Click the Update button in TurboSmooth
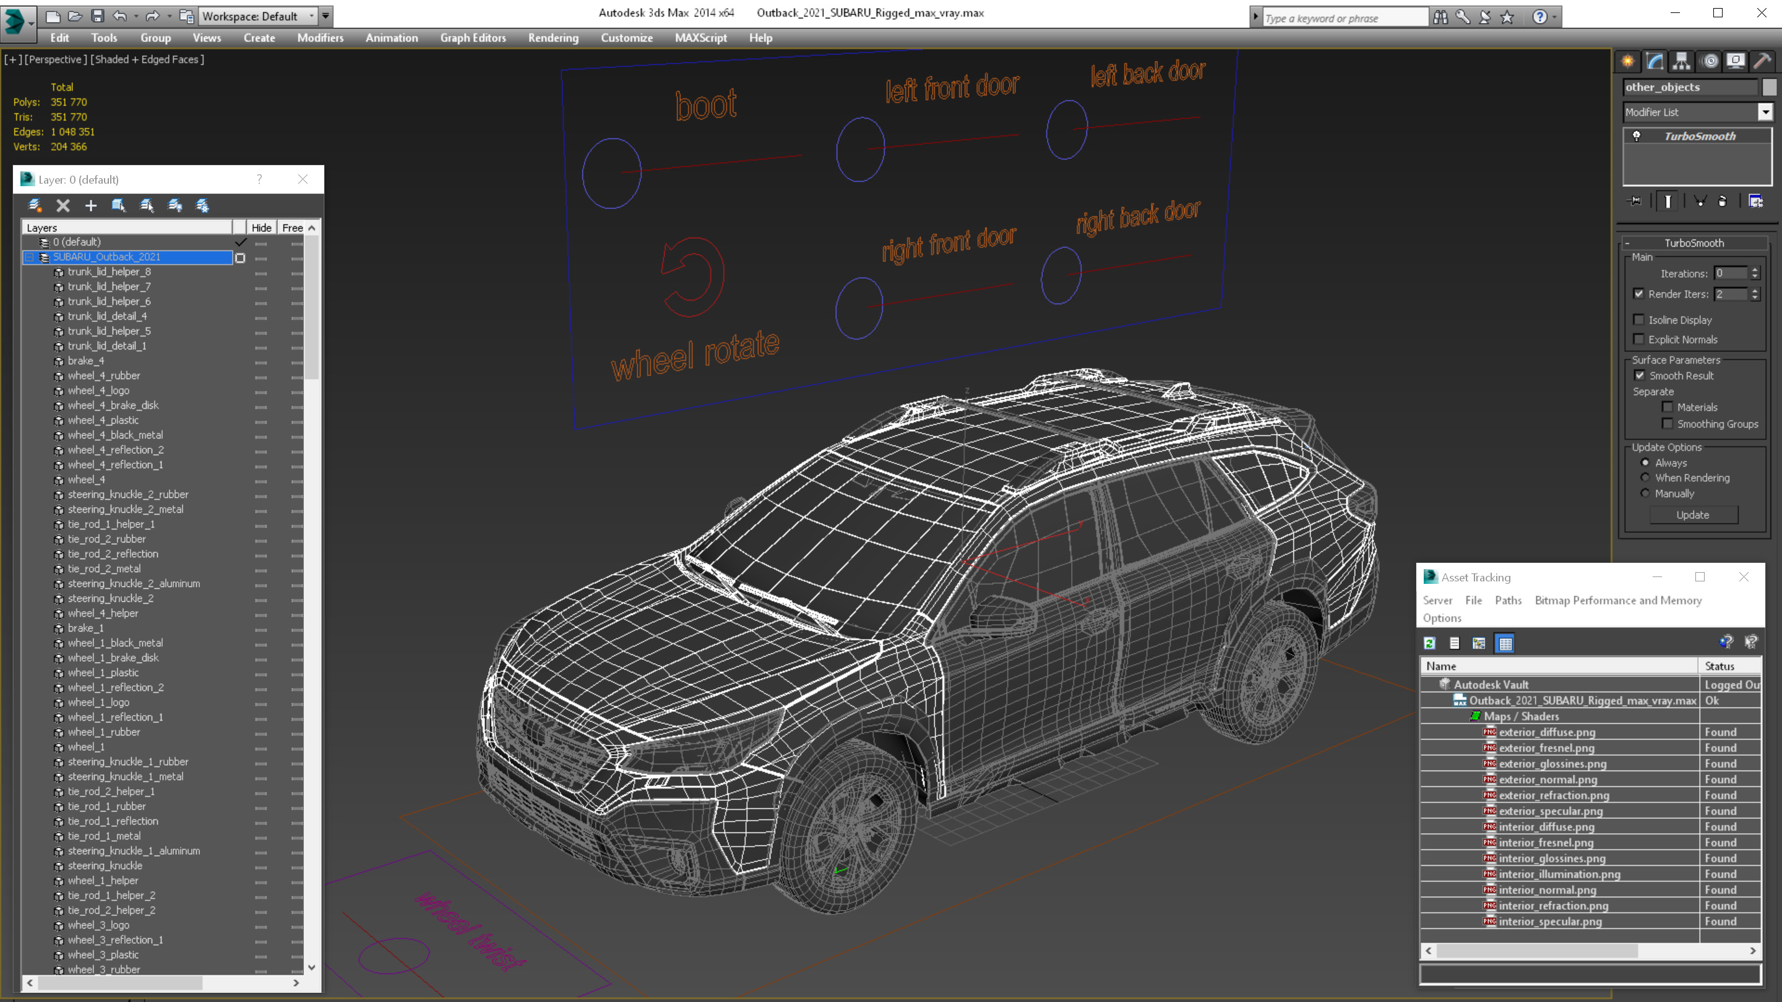This screenshot has height=1002, width=1782. tap(1693, 515)
